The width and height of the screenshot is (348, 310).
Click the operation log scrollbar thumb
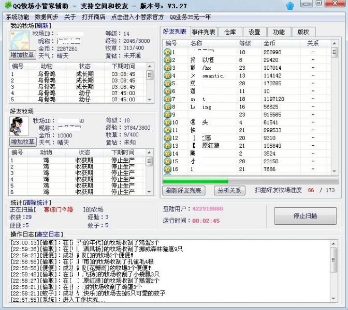point(334,260)
